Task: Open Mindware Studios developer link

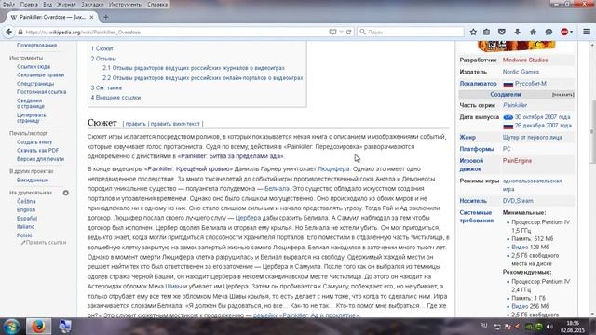Action: click(525, 60)
